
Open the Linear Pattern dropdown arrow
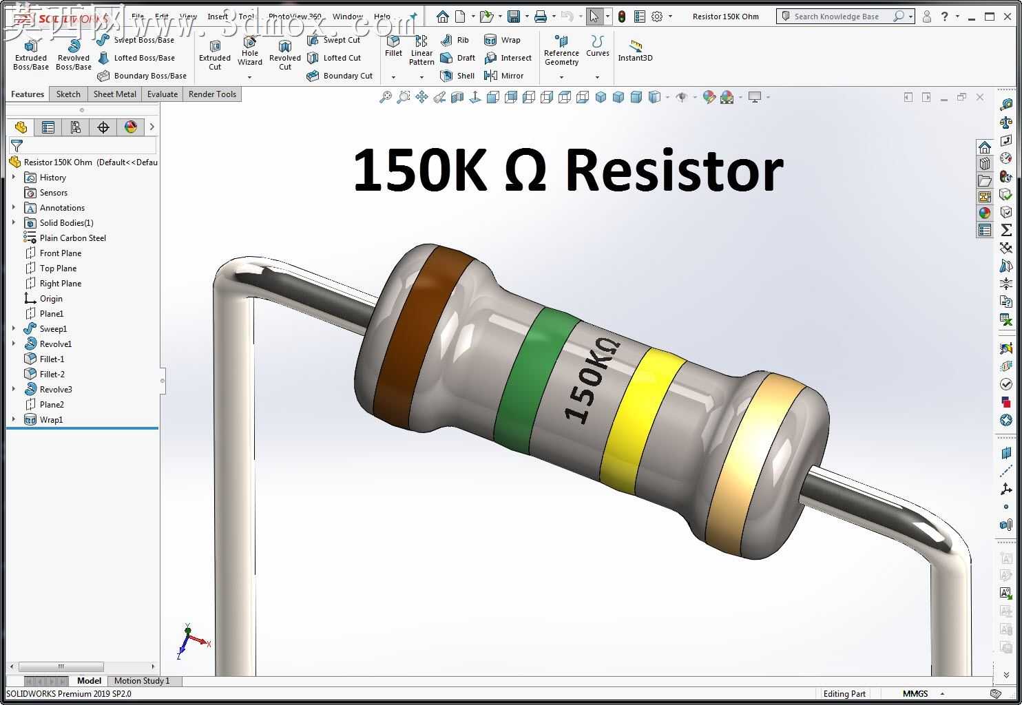coord(421,77)
